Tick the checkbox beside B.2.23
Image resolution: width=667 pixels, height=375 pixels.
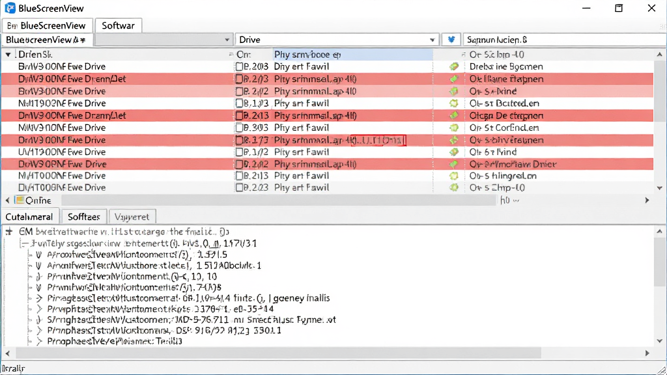click(x=240, y=187)
